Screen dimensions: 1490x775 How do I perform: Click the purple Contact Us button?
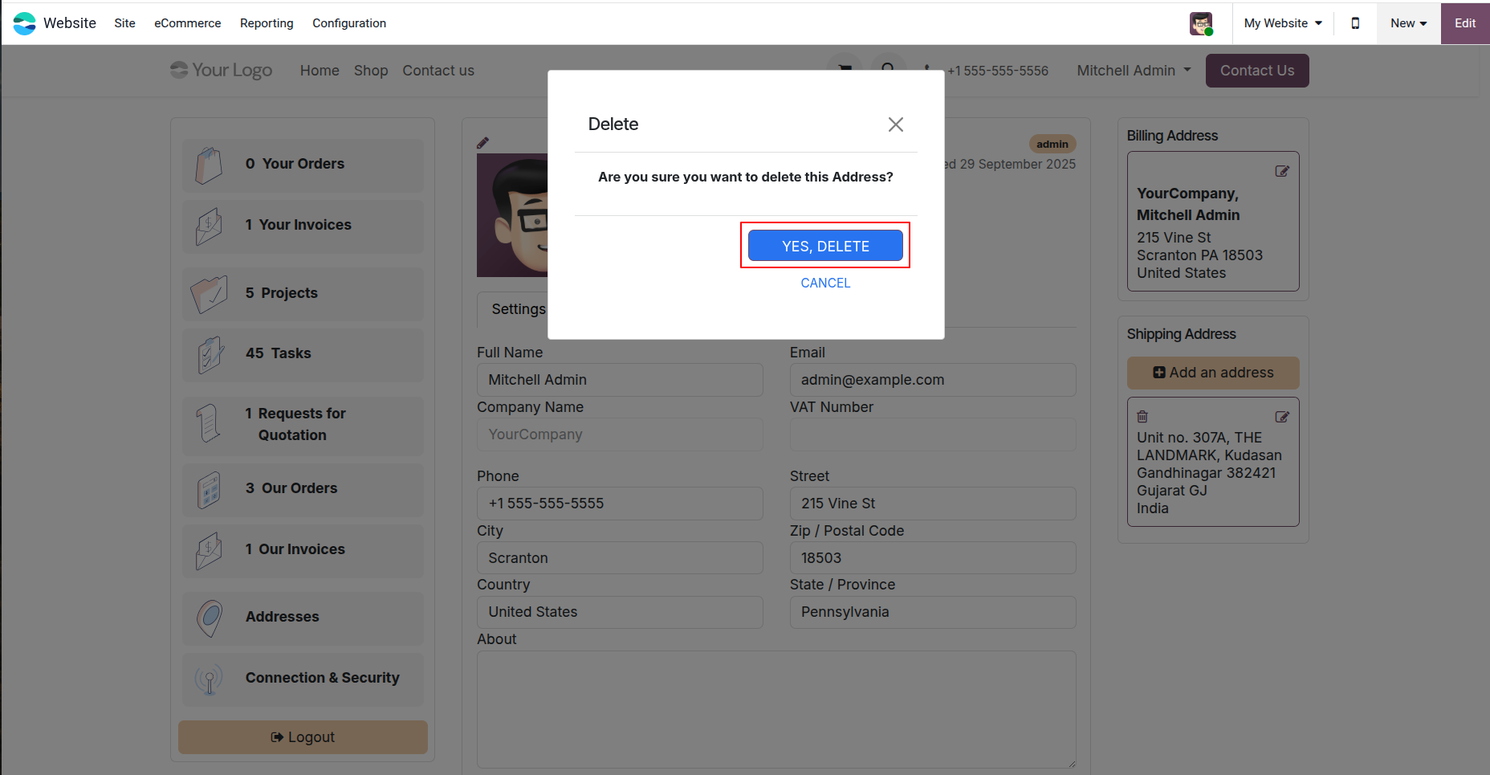click(1257, 71)
